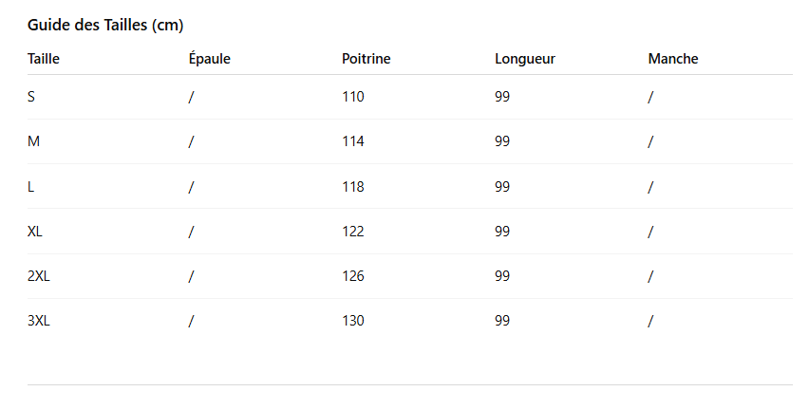
Task: Click the 2XL size row label
Action: 39,276
